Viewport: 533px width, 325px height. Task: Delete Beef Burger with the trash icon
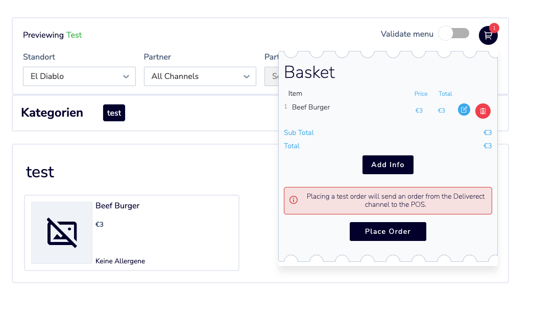click(x=482, y=111)
